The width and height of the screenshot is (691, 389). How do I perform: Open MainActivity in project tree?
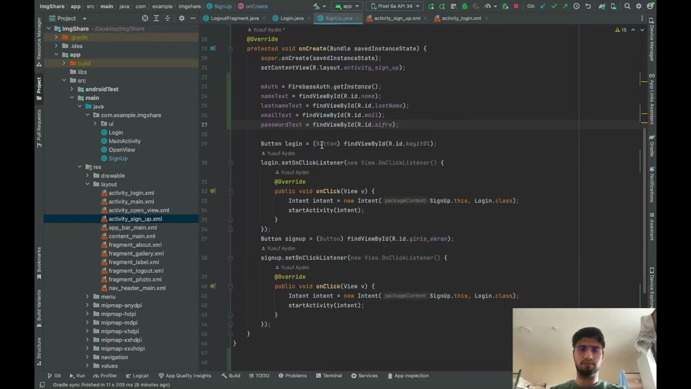[125, 141]
